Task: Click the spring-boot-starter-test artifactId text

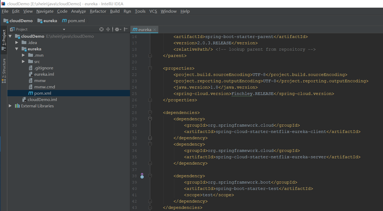Action: tap(247, 189)
